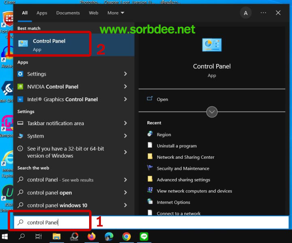
Task: Click the Settings gear app icon
Action: point(20,74)
